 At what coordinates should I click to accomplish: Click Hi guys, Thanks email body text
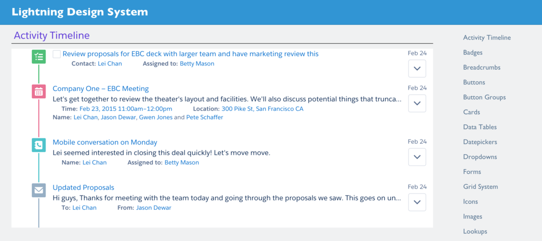227,198
